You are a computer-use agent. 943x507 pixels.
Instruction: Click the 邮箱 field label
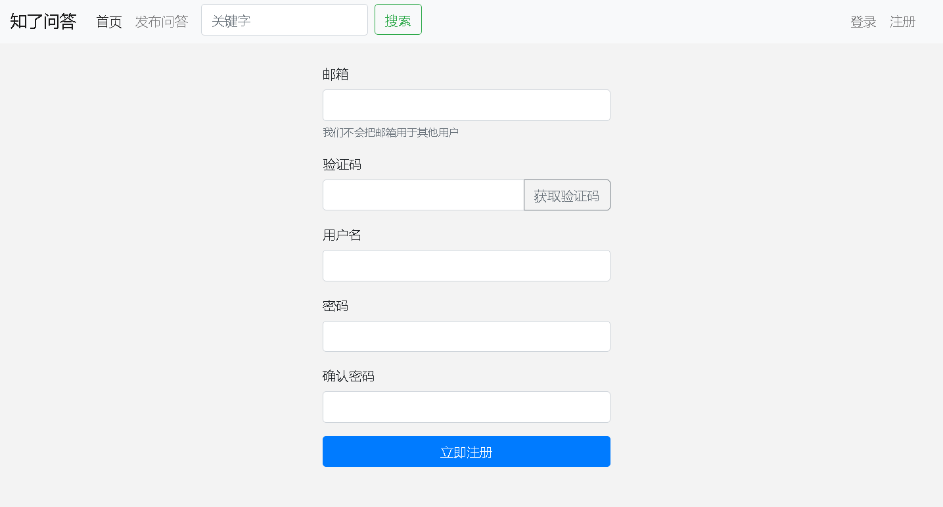pos(334,74)
